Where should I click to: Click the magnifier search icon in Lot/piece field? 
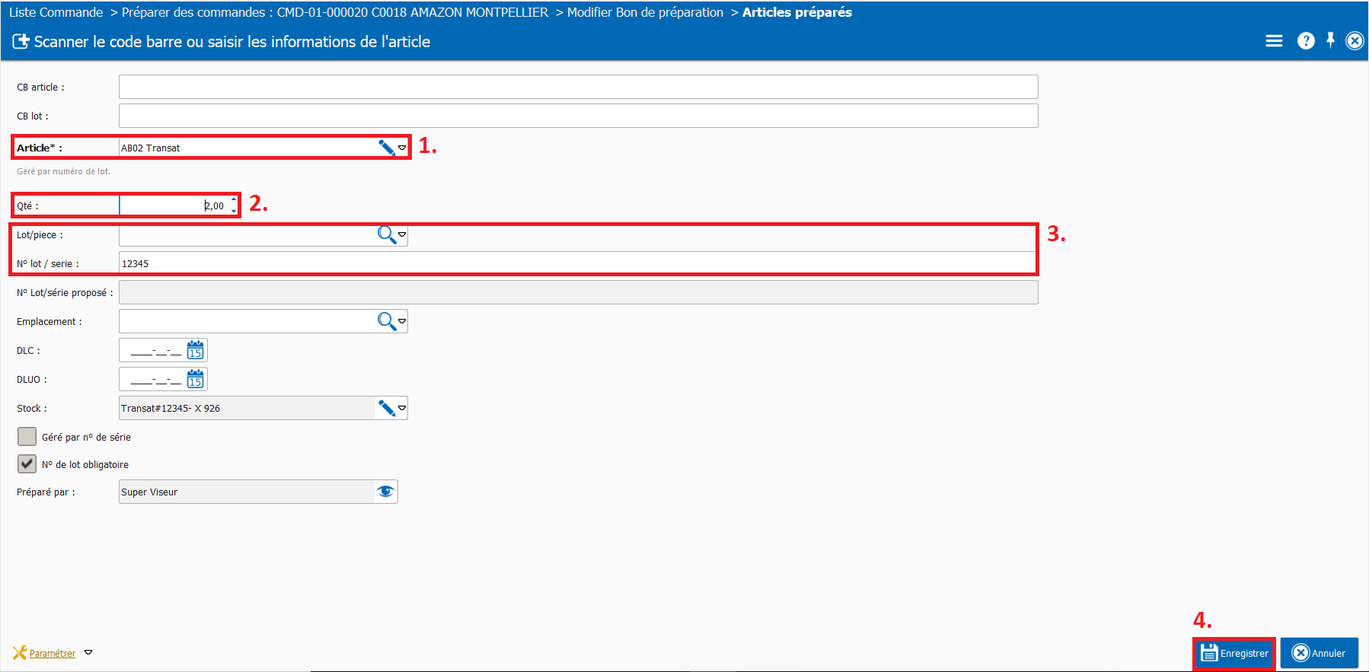[387, 235]
